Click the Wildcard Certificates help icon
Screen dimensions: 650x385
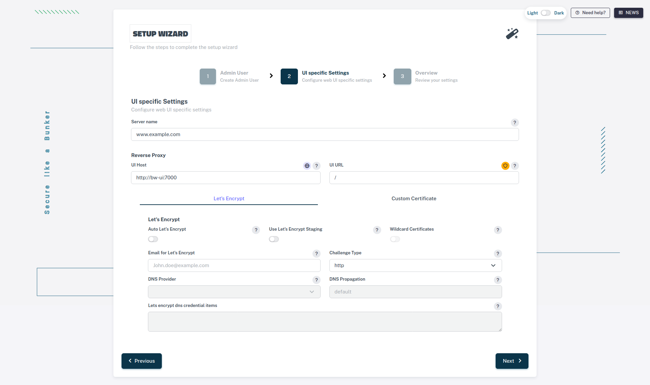[498, 230]
